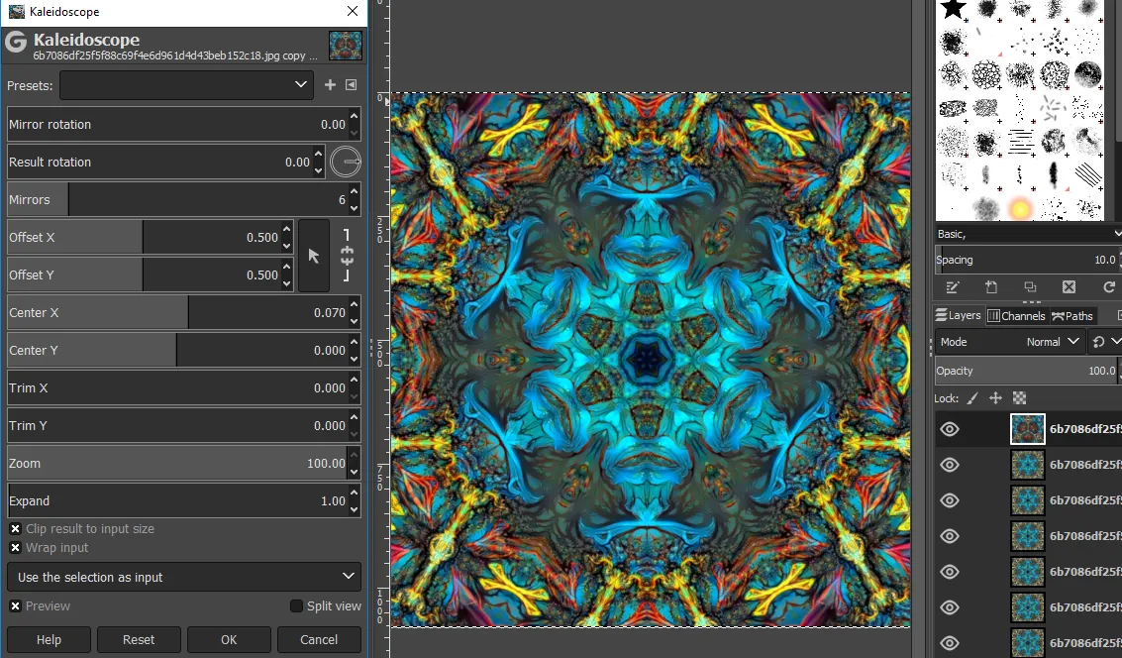Click OK to apply Kaleidoscope

(x=229, y=640)
